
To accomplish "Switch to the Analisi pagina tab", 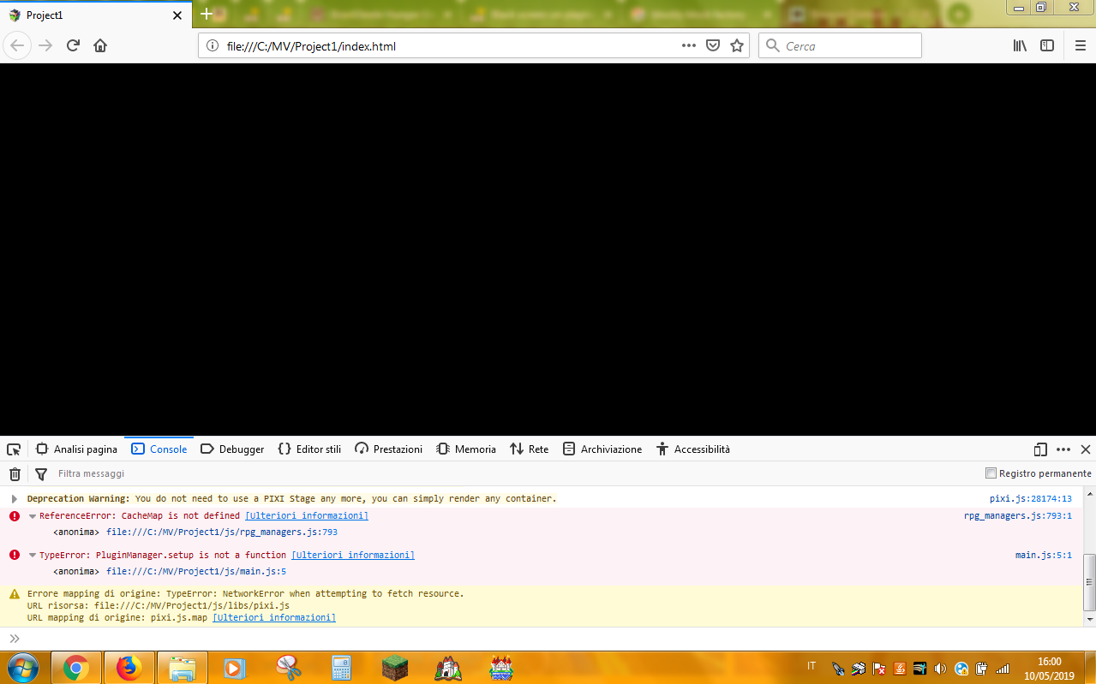I will [76, 449].
